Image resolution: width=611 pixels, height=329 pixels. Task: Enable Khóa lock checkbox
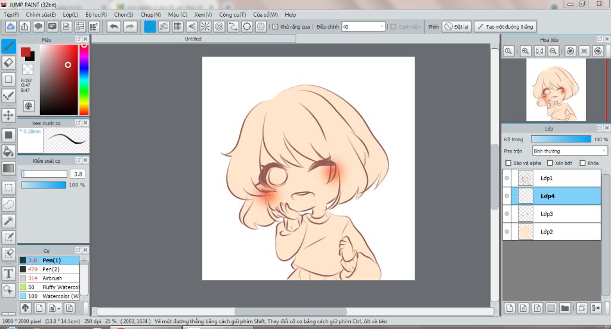tap(582, 163)
